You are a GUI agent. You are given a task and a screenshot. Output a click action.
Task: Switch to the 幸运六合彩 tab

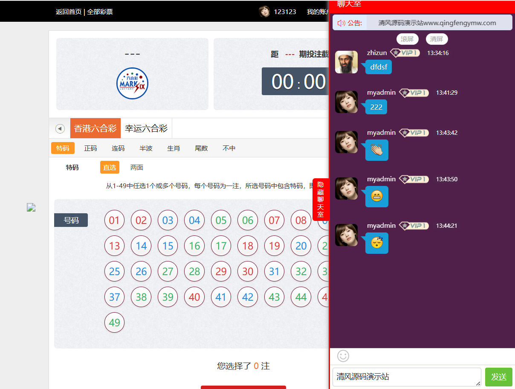[x=146, y=128]
